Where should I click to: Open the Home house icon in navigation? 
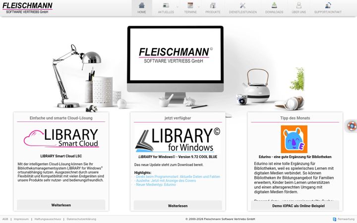click(x=142, y=5)
